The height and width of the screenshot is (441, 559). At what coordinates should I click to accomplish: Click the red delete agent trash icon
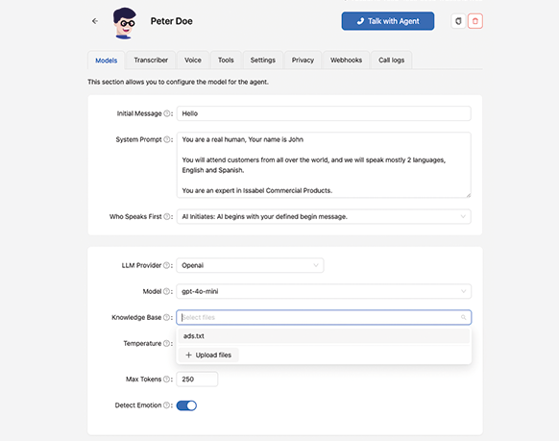click(475, 21)
